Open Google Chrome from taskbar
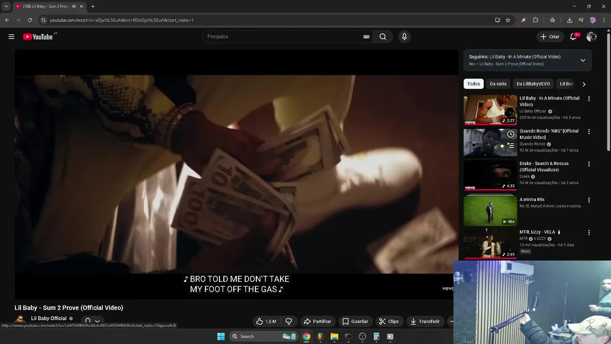 [306, 336]
